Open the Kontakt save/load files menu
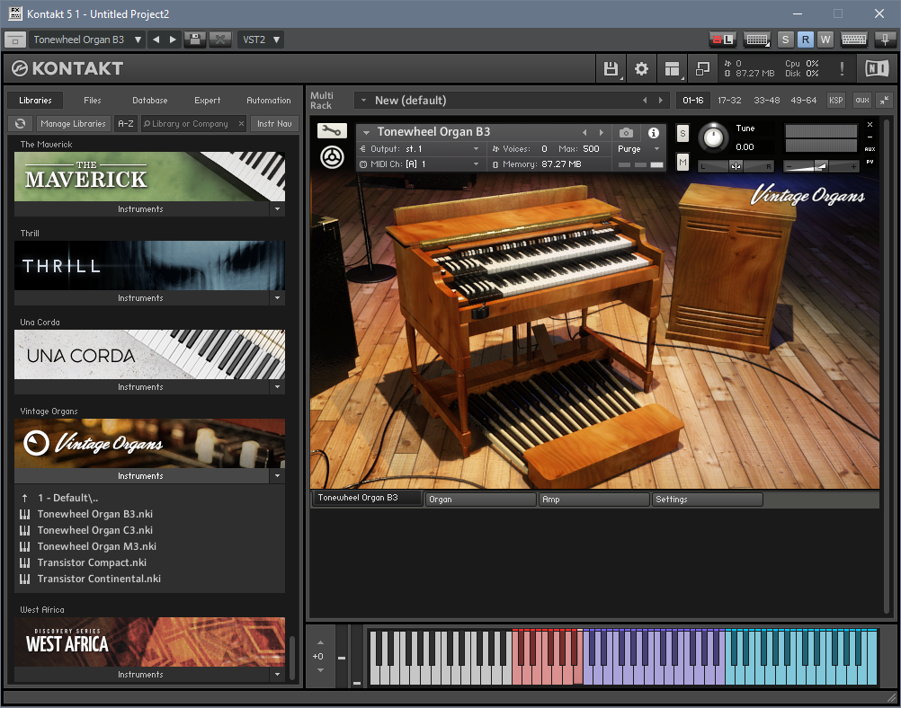Viewport: 901px width, 708px height. [x=611, y=69]
